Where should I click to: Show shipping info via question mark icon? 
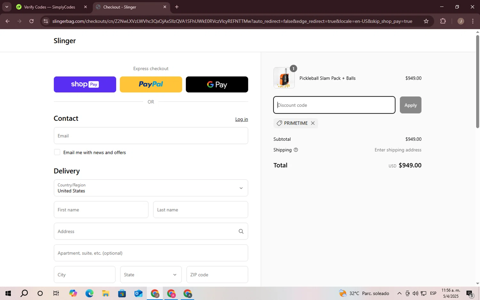(296, 150)
